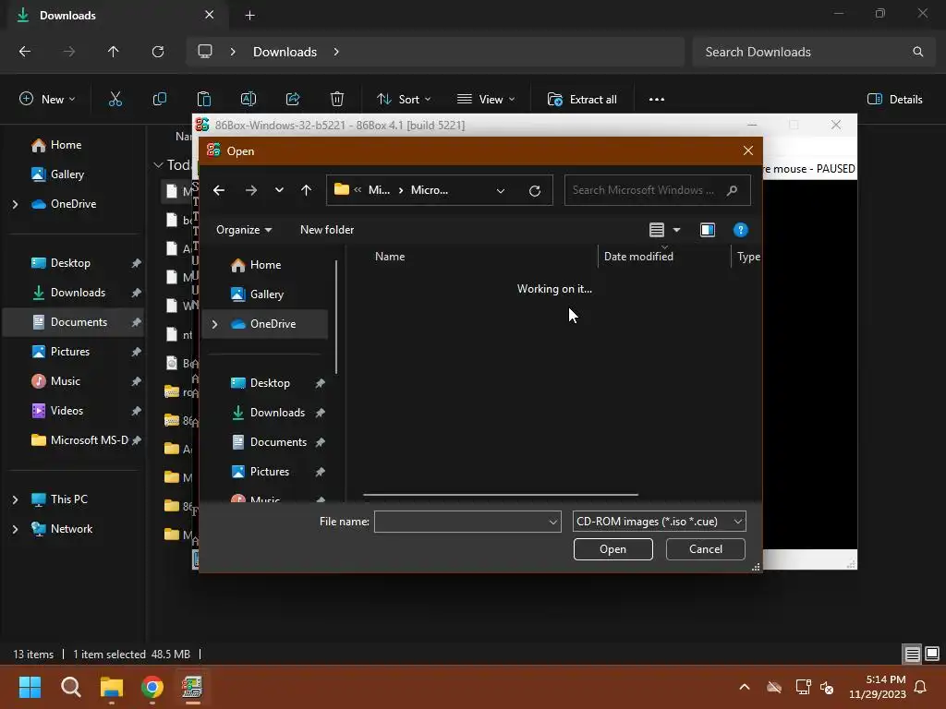Toggle the preview pane in the Open dialog

coord(707,230)
